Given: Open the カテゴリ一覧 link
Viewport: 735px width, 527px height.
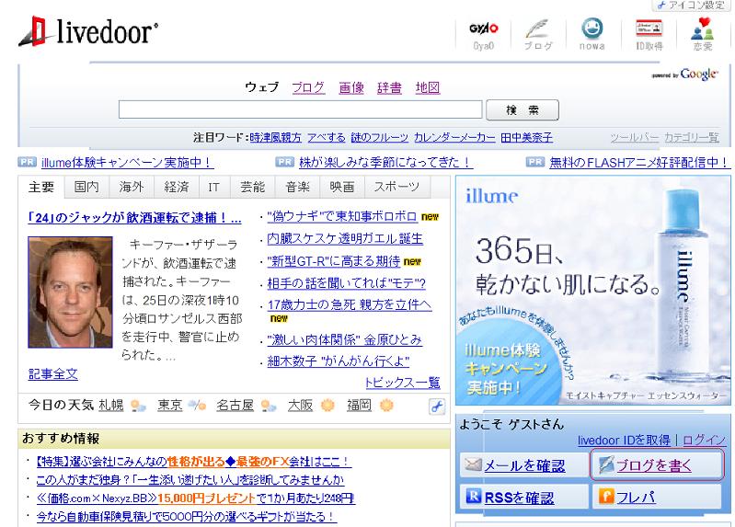Looking at the screenshot, I should [x=692, y=137].
